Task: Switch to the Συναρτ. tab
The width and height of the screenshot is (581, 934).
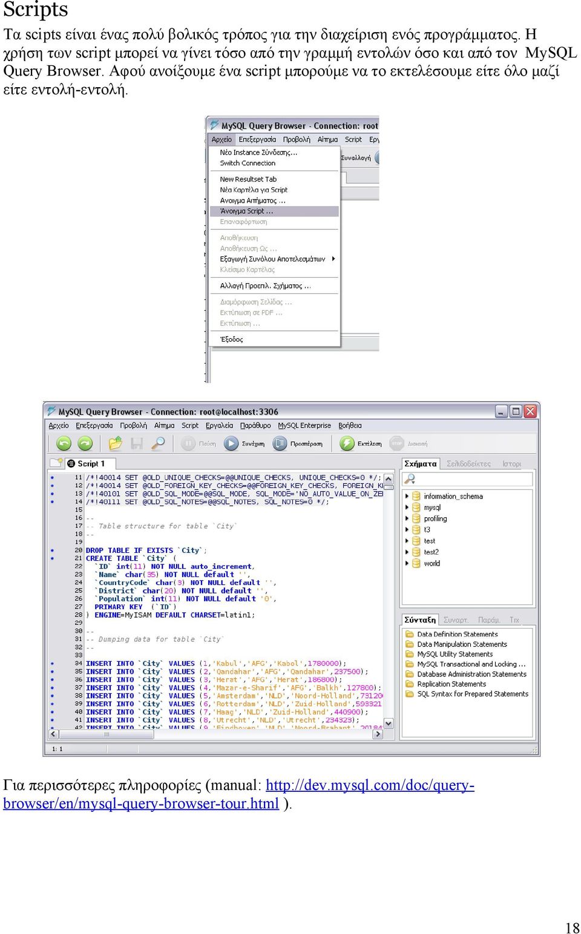Action: point(456,620)
